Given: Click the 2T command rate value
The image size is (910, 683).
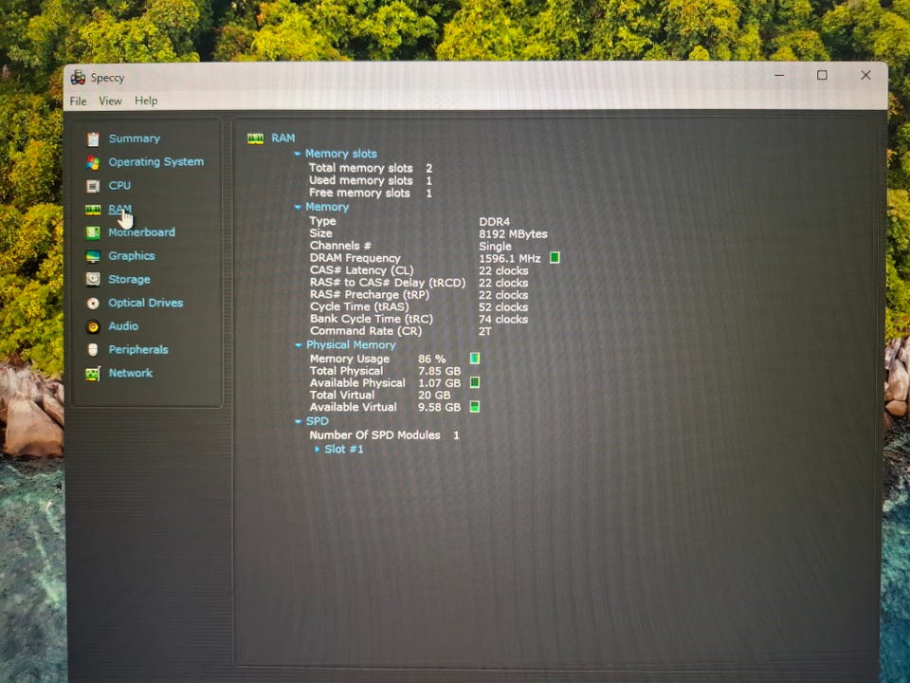Looking at the screenshot, I should (485, 332).
